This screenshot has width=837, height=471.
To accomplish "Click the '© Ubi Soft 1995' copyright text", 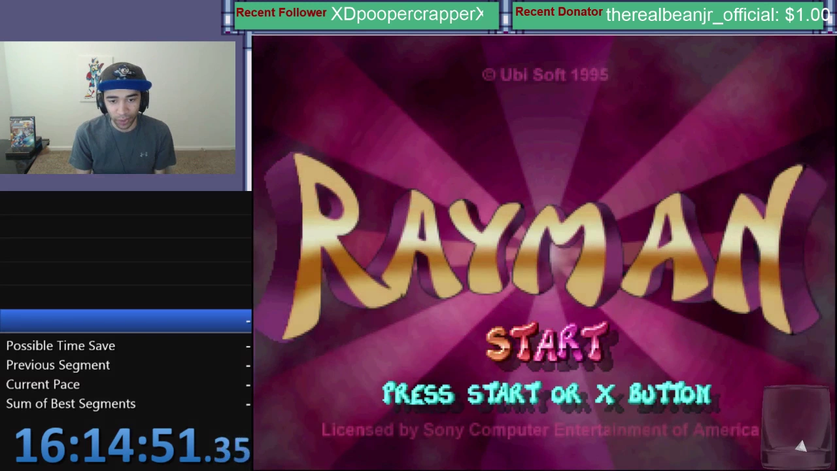I will pyautogui.click(x=545, y=75).
